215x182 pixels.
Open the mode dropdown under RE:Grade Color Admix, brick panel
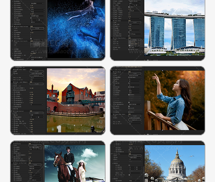(37, 73)
